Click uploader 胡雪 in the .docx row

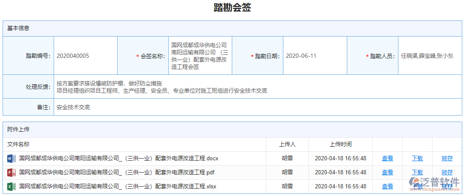[x=287, y=159]
